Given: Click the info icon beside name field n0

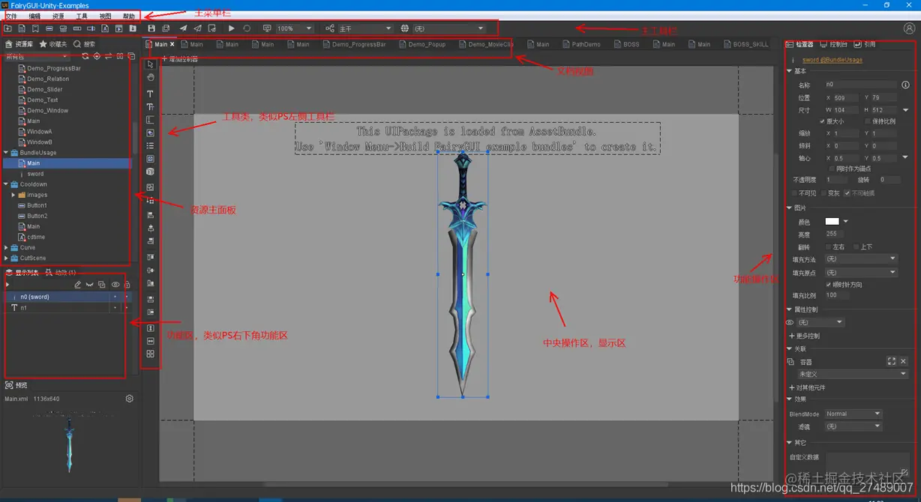Looking at the screenshot, I should pos(905,85).
